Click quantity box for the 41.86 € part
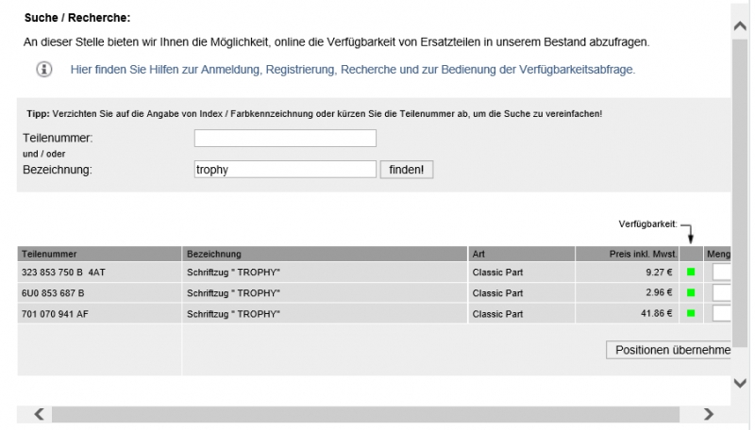The width and height of the screenshot is (755, 430). [x=722, y=313]
